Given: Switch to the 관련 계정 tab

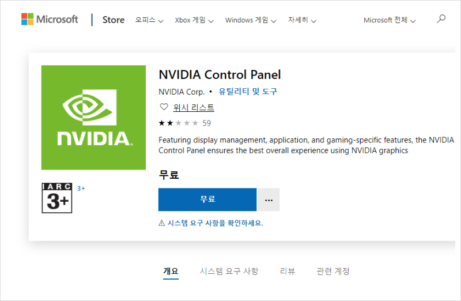Looking at the screenshot, I should [x=333, y=270].
